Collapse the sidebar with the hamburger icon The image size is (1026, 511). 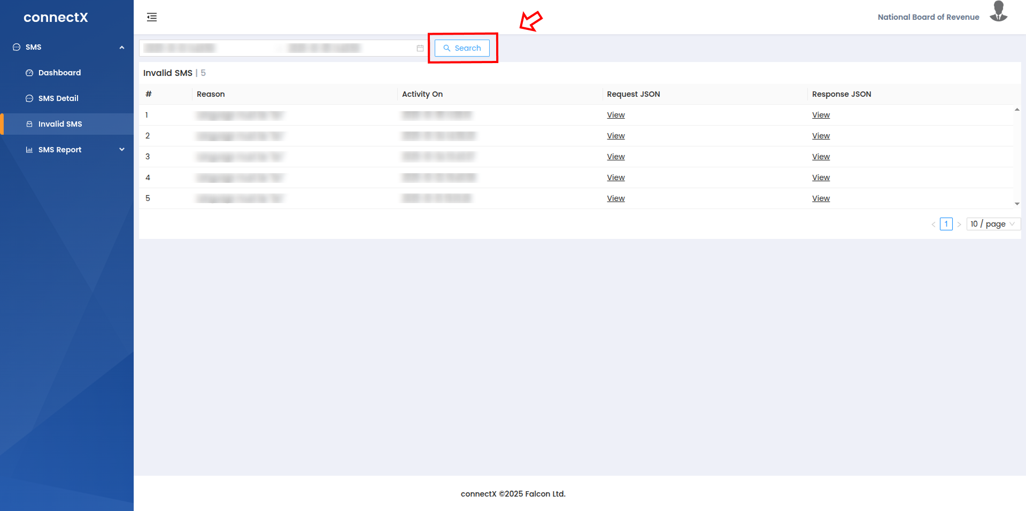[x=152, y=17]
